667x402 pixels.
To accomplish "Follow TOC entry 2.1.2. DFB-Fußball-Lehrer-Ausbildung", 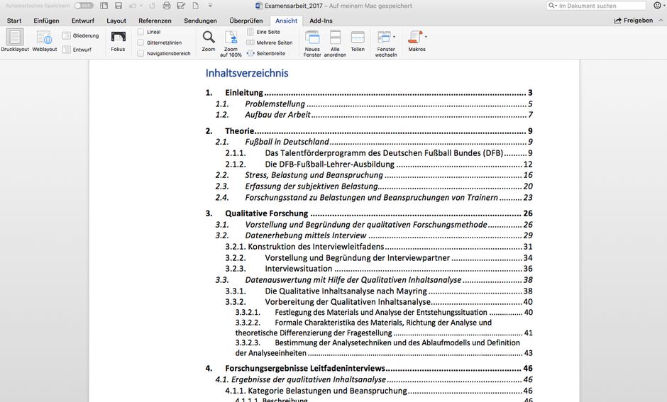I will pos(379,164).
